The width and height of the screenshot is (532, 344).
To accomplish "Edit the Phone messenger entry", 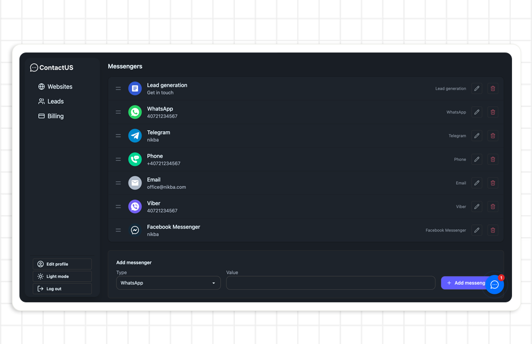I will (477, 160).
